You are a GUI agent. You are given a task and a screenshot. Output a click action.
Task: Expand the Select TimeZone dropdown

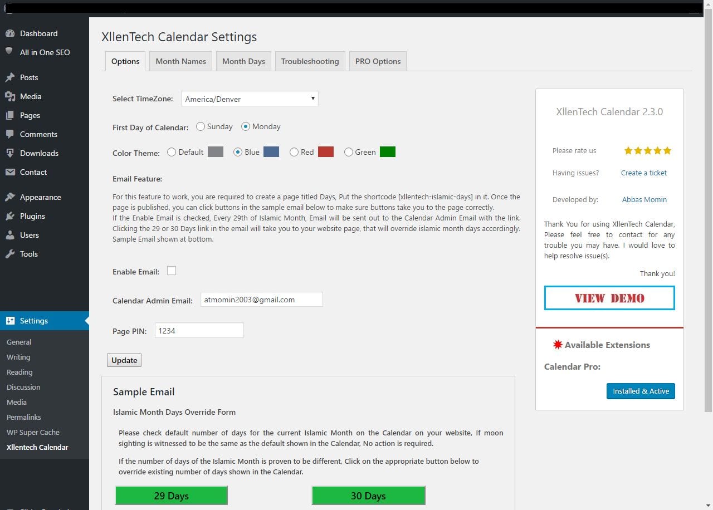250,99
